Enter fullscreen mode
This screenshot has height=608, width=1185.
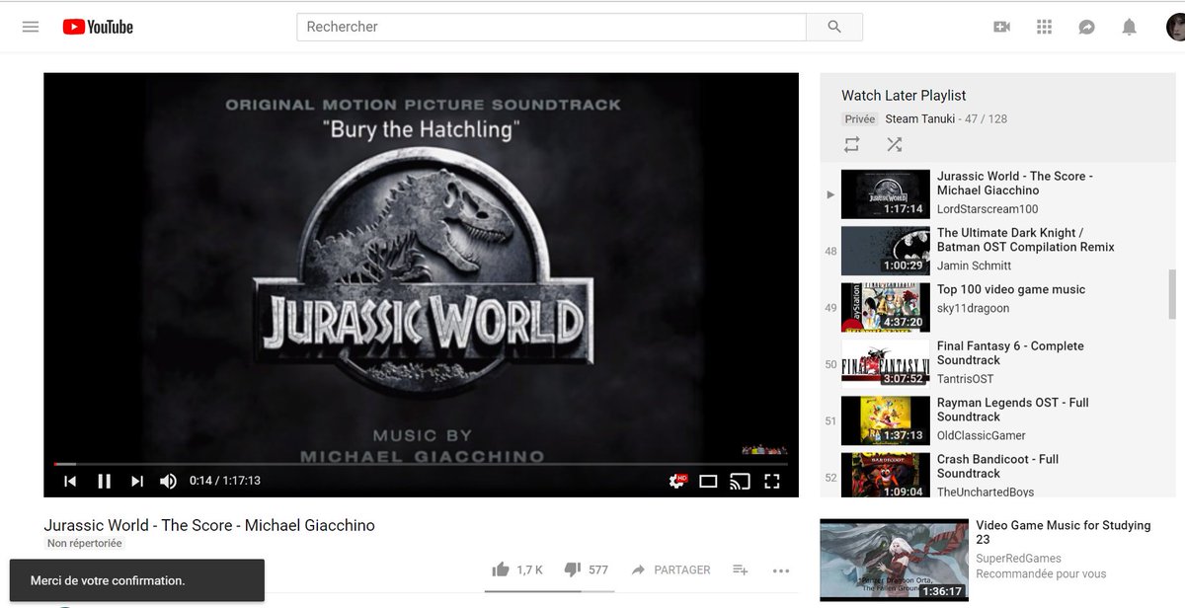pyautogui.click(x=772, y=481)
